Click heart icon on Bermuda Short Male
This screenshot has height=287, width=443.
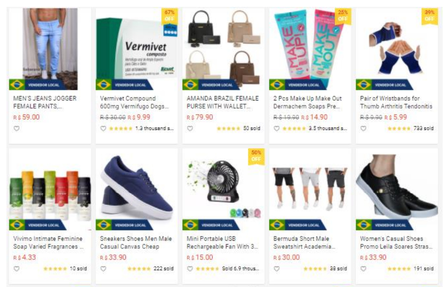pos(277,269)
